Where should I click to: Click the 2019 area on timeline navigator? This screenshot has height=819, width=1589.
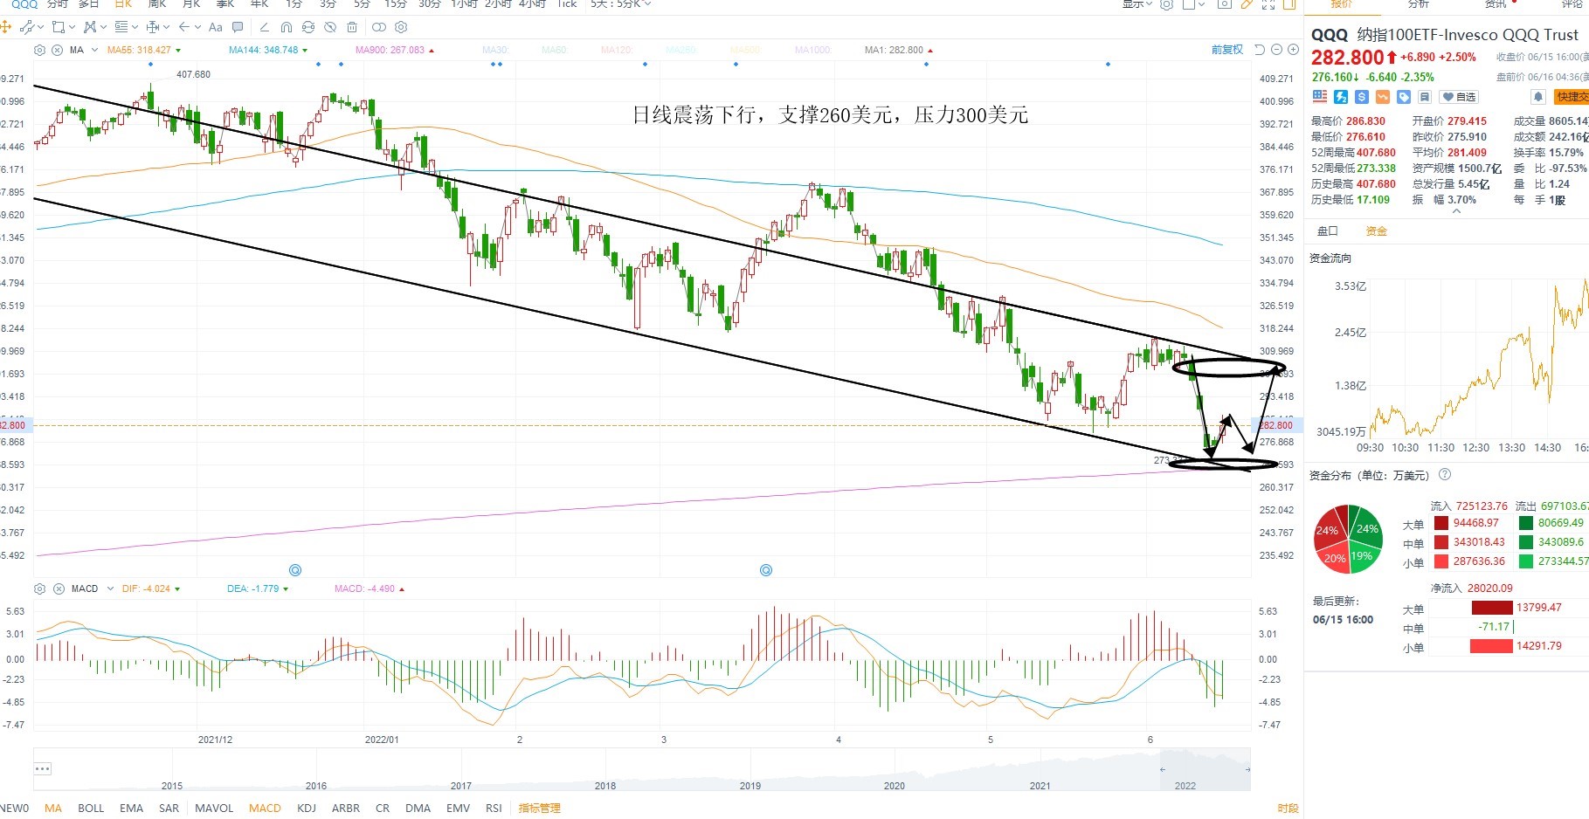(x=750, y=786)
